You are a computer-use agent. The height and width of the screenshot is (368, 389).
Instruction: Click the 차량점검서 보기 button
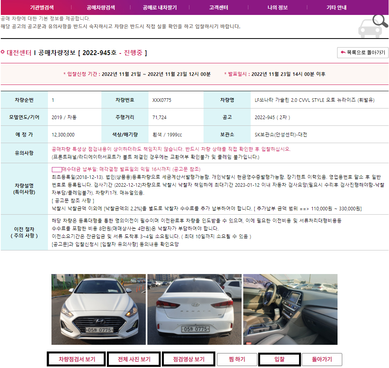76,359
